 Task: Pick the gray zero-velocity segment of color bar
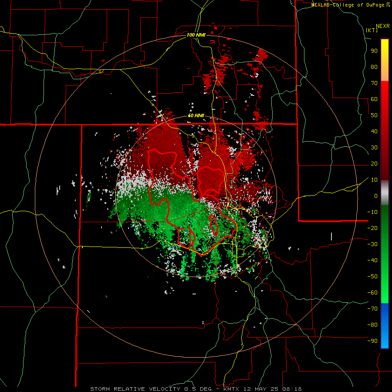(x=385, y=193)
